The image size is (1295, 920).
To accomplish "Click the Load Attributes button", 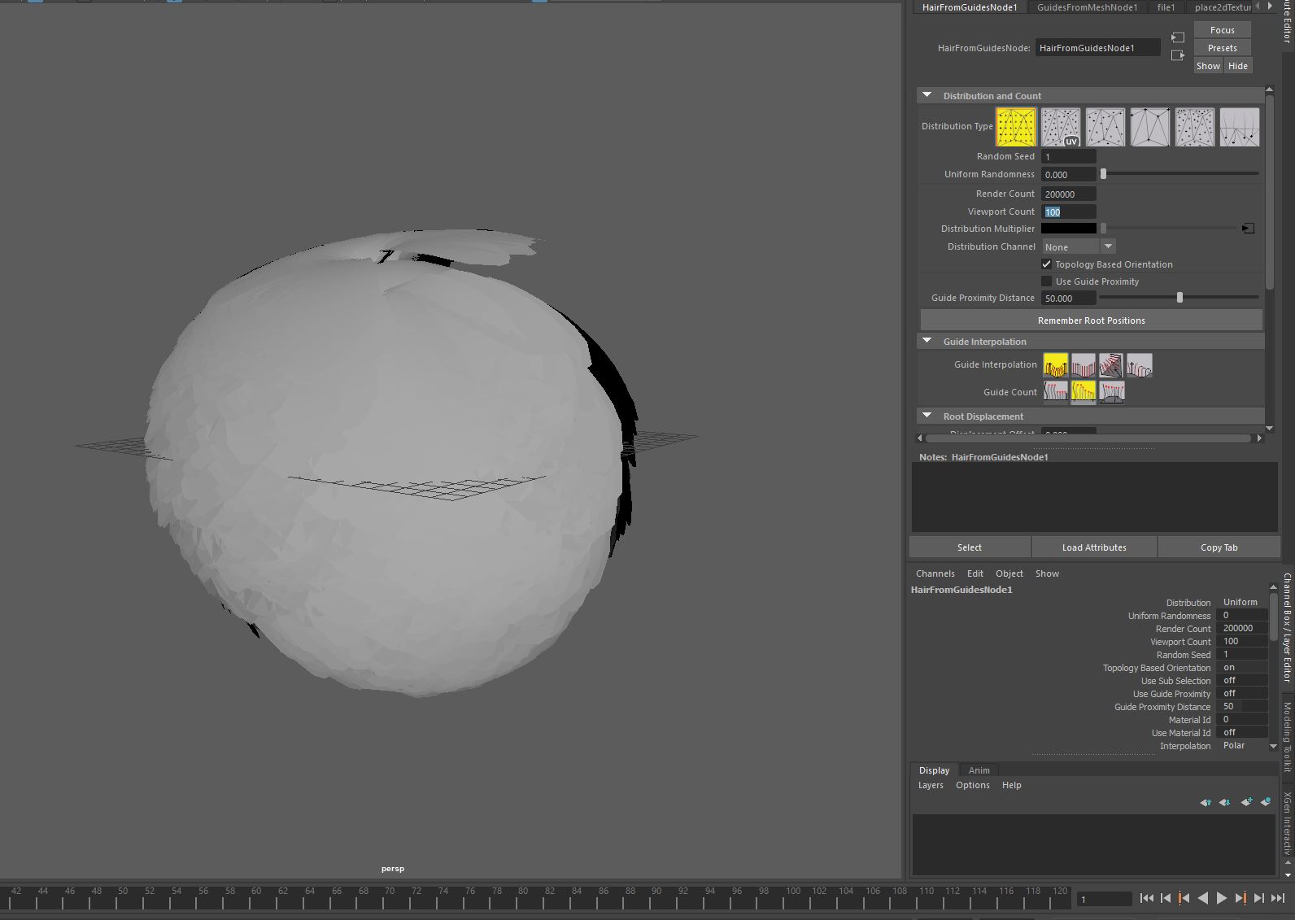I will (x=1093, y=547).
